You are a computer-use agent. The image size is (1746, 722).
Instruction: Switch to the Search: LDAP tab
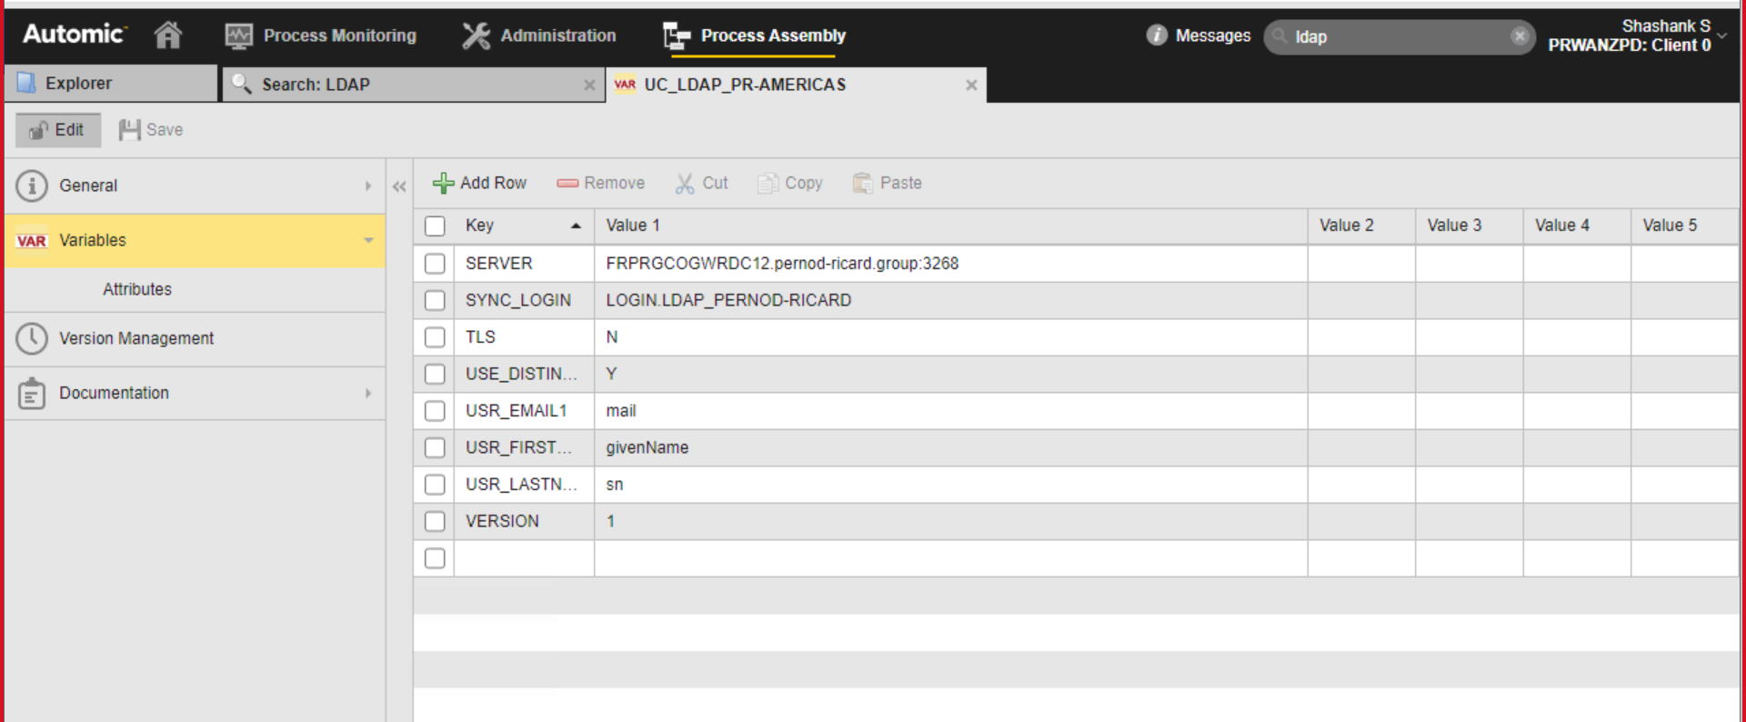tap(413, 85)
